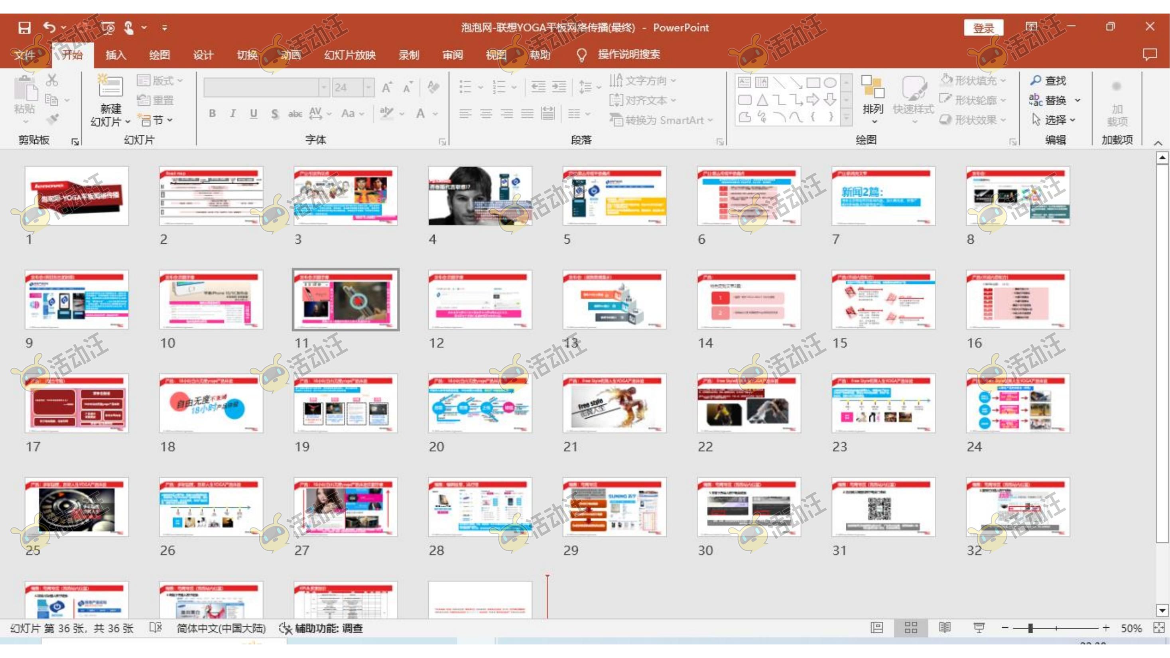
Task: Open the Insert (插入) tab
Action: point(116,55)
